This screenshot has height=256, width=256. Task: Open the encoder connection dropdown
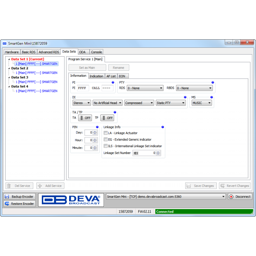(166, 197)
